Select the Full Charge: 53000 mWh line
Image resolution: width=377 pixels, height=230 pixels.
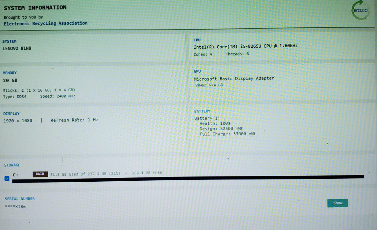coord(228,134)
